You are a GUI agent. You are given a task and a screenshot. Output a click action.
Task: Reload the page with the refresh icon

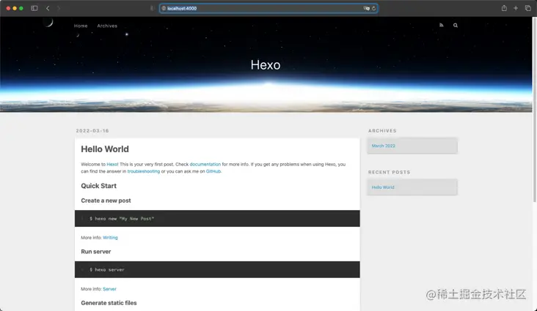click(373, 8)
